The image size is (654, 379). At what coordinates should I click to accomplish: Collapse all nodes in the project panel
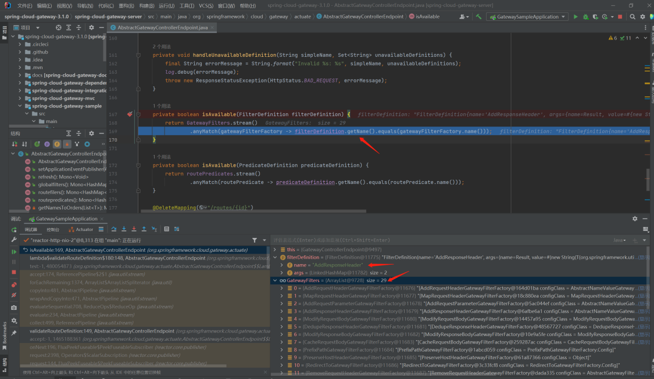[78, 27]
